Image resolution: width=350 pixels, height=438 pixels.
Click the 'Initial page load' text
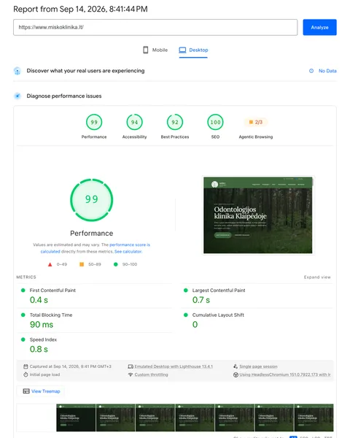click(x=44, y=374)
